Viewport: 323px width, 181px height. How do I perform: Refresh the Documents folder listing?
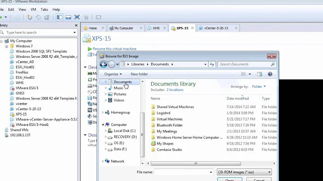(212, 65)
